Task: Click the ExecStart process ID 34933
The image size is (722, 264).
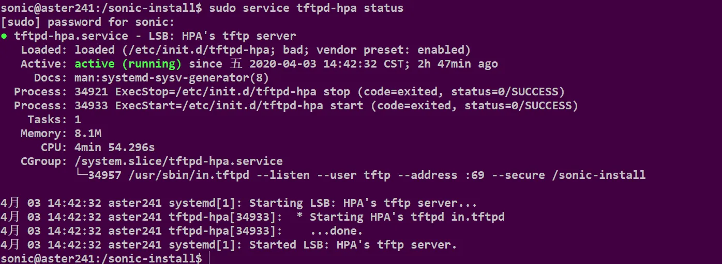Action: pos(92,106)
